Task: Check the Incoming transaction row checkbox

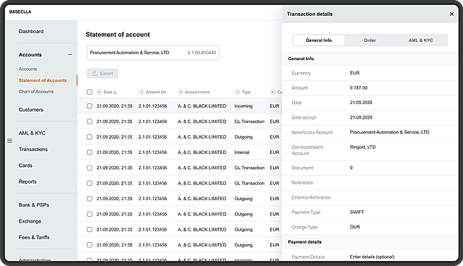Action: tap(90, 106)
